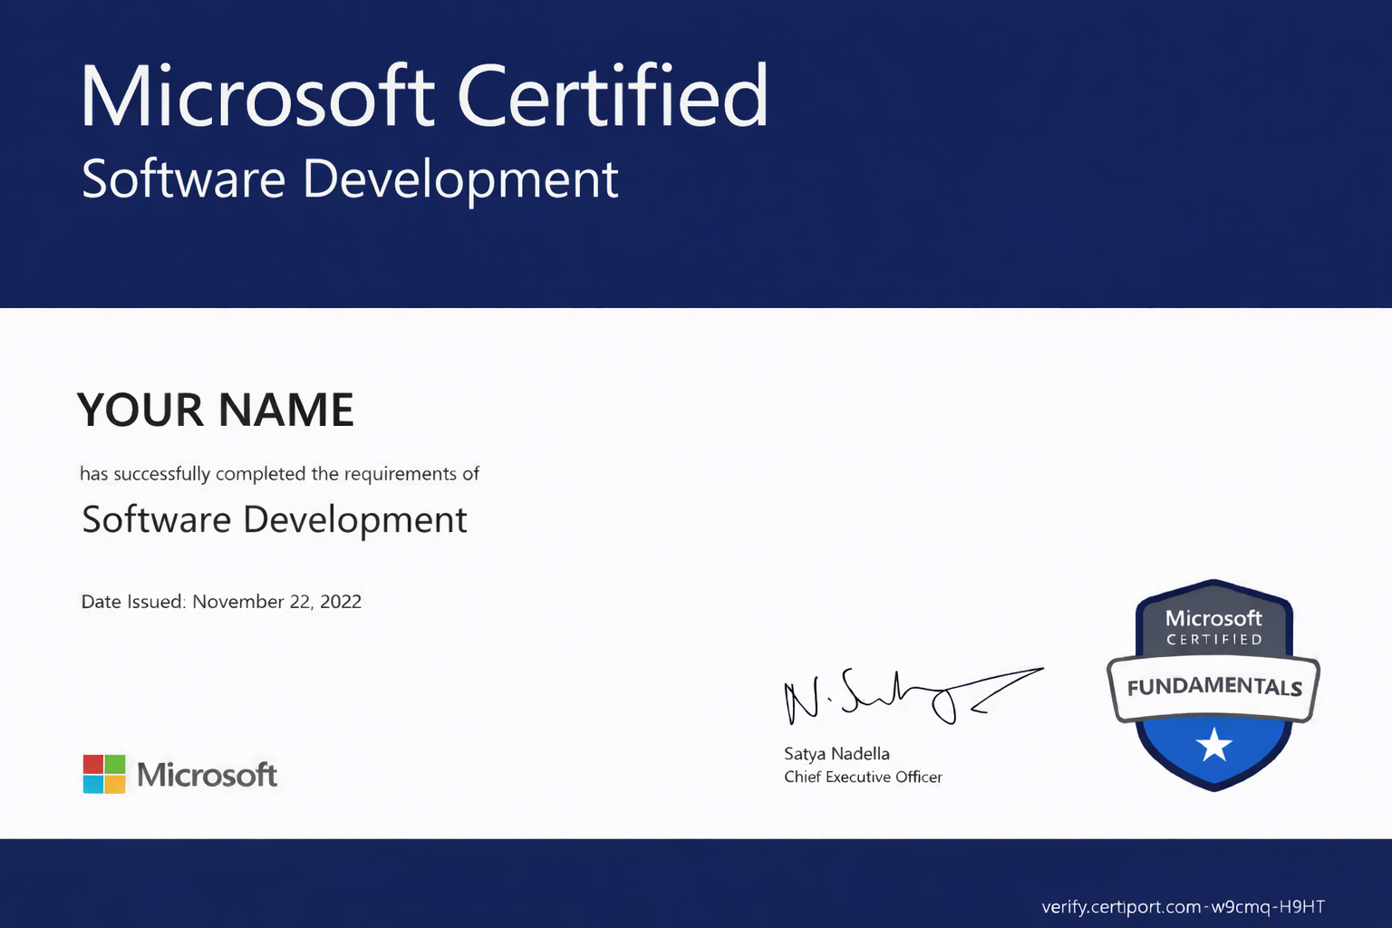The width and height of the screenshot is (1392, 928).
Task: Open the verify.certiport.com verification link
Action: point(1183,906)
